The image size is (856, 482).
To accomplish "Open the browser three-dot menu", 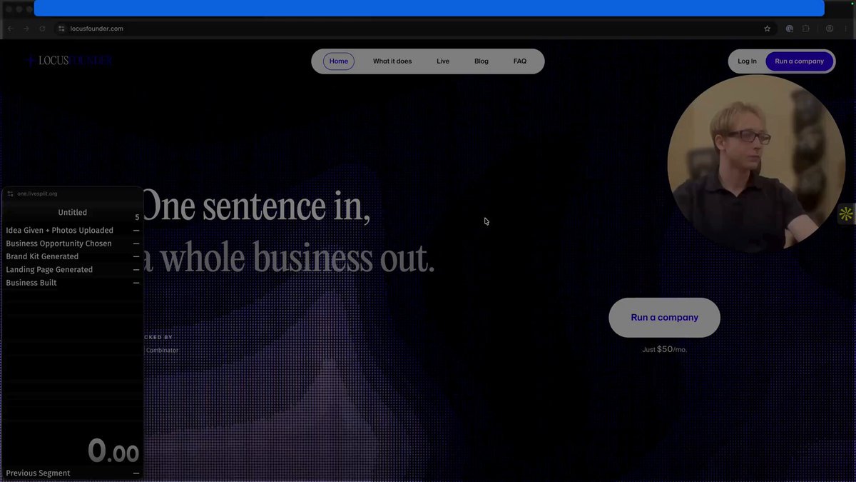I will tap(846, 29).
